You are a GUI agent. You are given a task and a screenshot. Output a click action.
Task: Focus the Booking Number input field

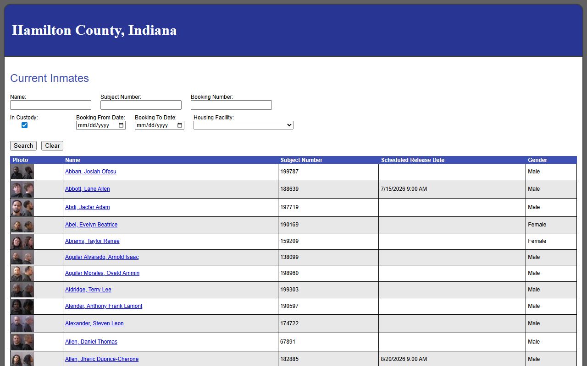click(x=231, y=105)
